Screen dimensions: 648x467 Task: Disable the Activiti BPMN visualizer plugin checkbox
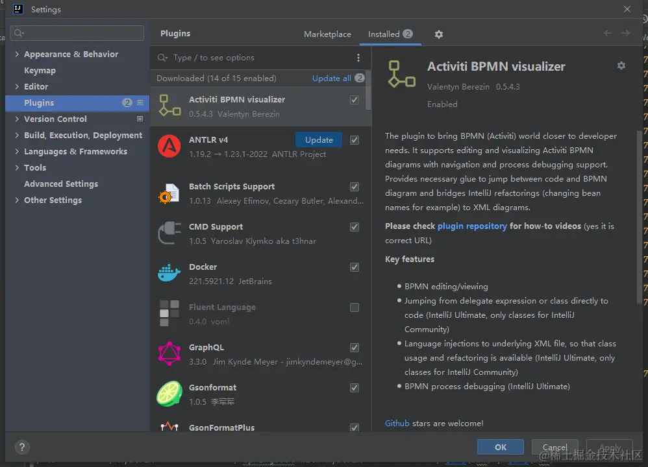pyautogui.click(x=355, y=99)
